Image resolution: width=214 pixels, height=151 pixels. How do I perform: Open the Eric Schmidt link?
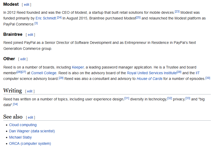pos(46,18)
